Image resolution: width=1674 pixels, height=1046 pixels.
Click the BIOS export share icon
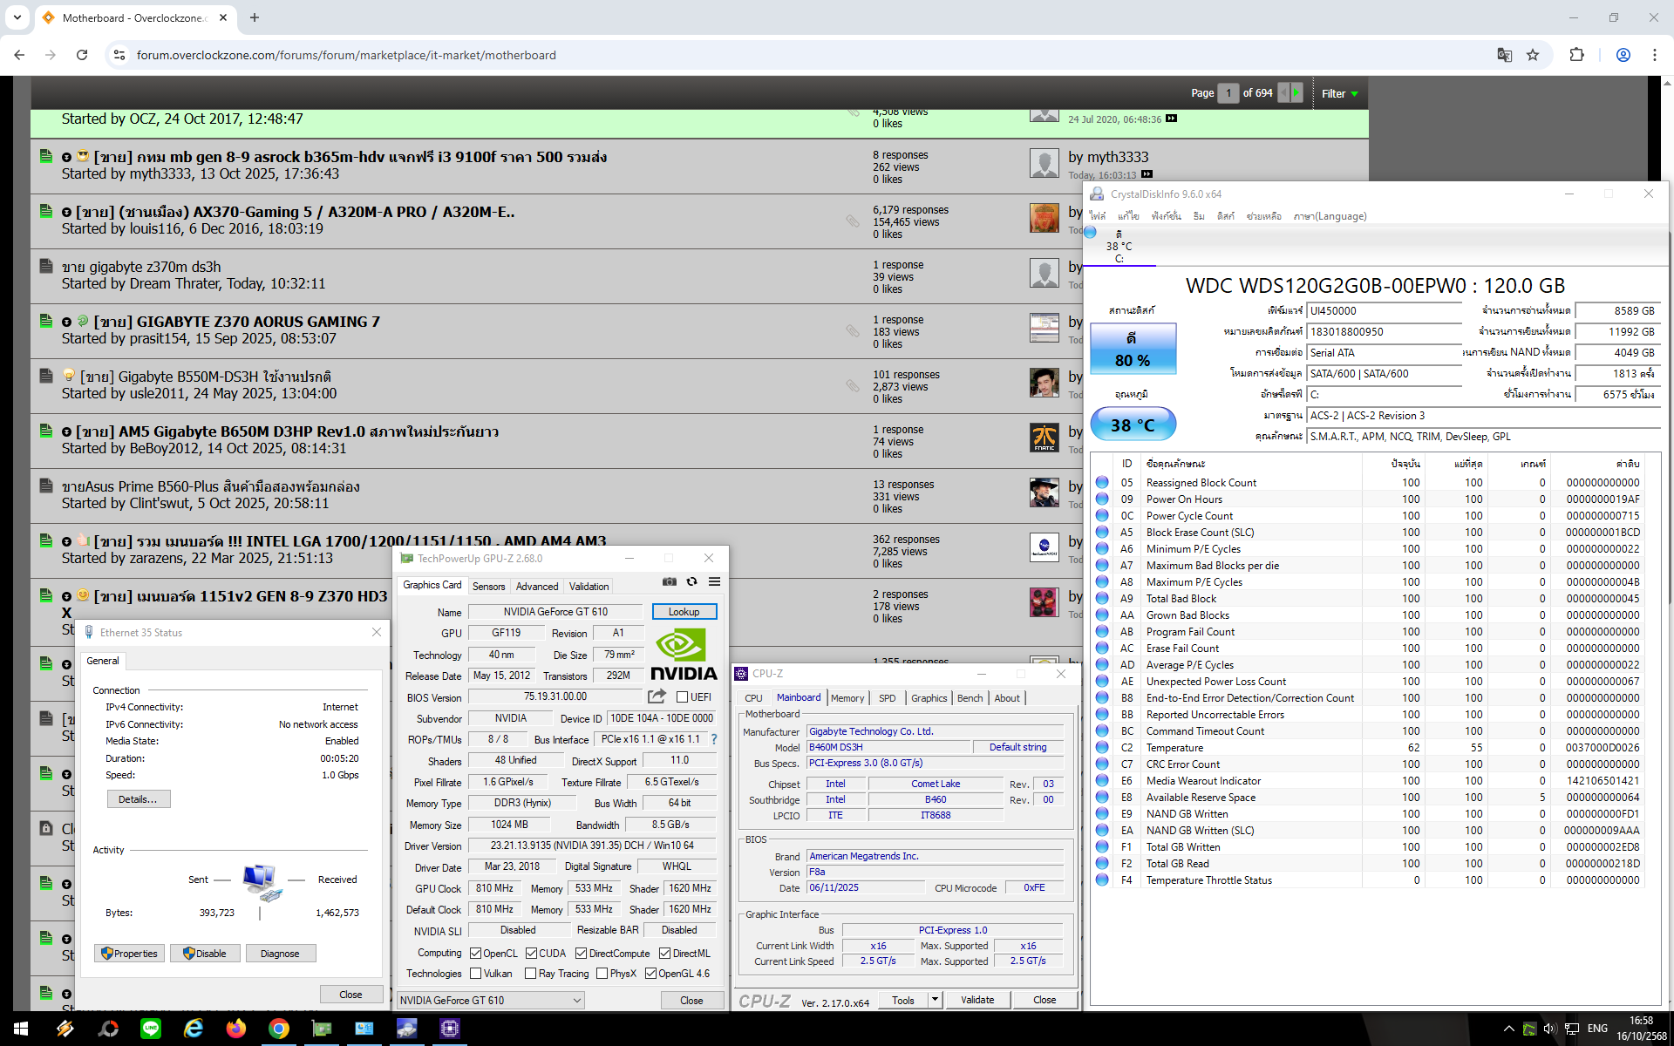click(x=657, y=696)
